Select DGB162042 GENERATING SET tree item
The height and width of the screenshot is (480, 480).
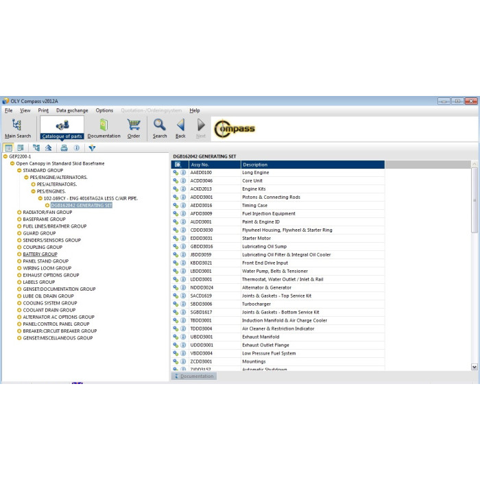[82, 206]
